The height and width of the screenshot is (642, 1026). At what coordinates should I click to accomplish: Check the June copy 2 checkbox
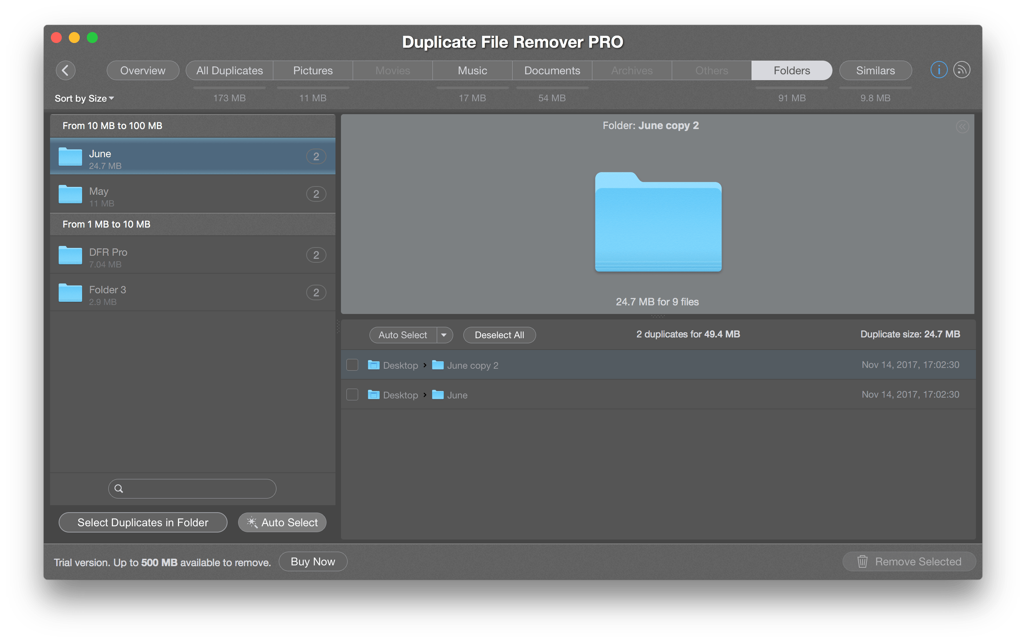pyautogui.click(x=352, y=365)
